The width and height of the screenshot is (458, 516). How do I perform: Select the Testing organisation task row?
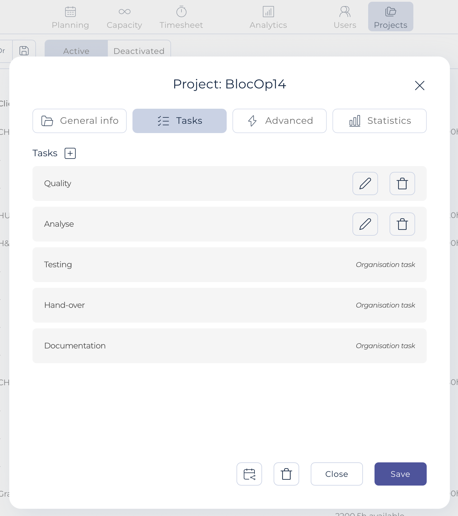pyautogui.click(x=230, y=265)
